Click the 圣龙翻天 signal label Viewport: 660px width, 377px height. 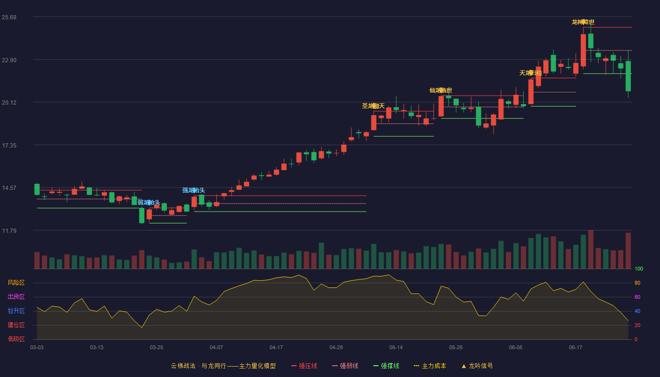tap(373, 106)
